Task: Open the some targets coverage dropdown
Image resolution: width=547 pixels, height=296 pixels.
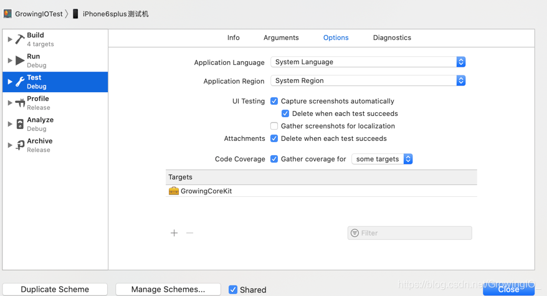Action: (x=382, y=159)
